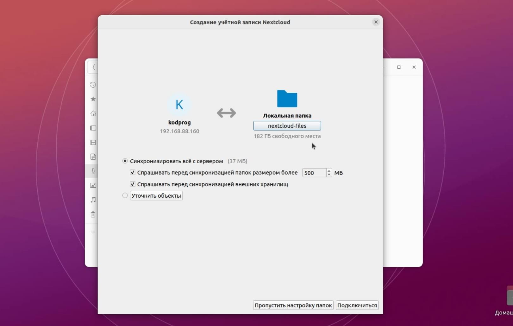Click the 'Подключиться' button
The width and height of the screenshot is (513, 326).
point(357,305)
